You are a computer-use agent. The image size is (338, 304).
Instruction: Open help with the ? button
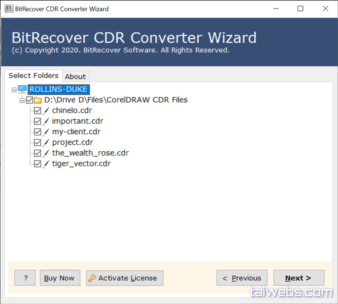[25, 278]
